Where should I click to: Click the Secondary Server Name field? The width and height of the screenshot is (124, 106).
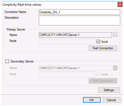[x=75, y=68]
